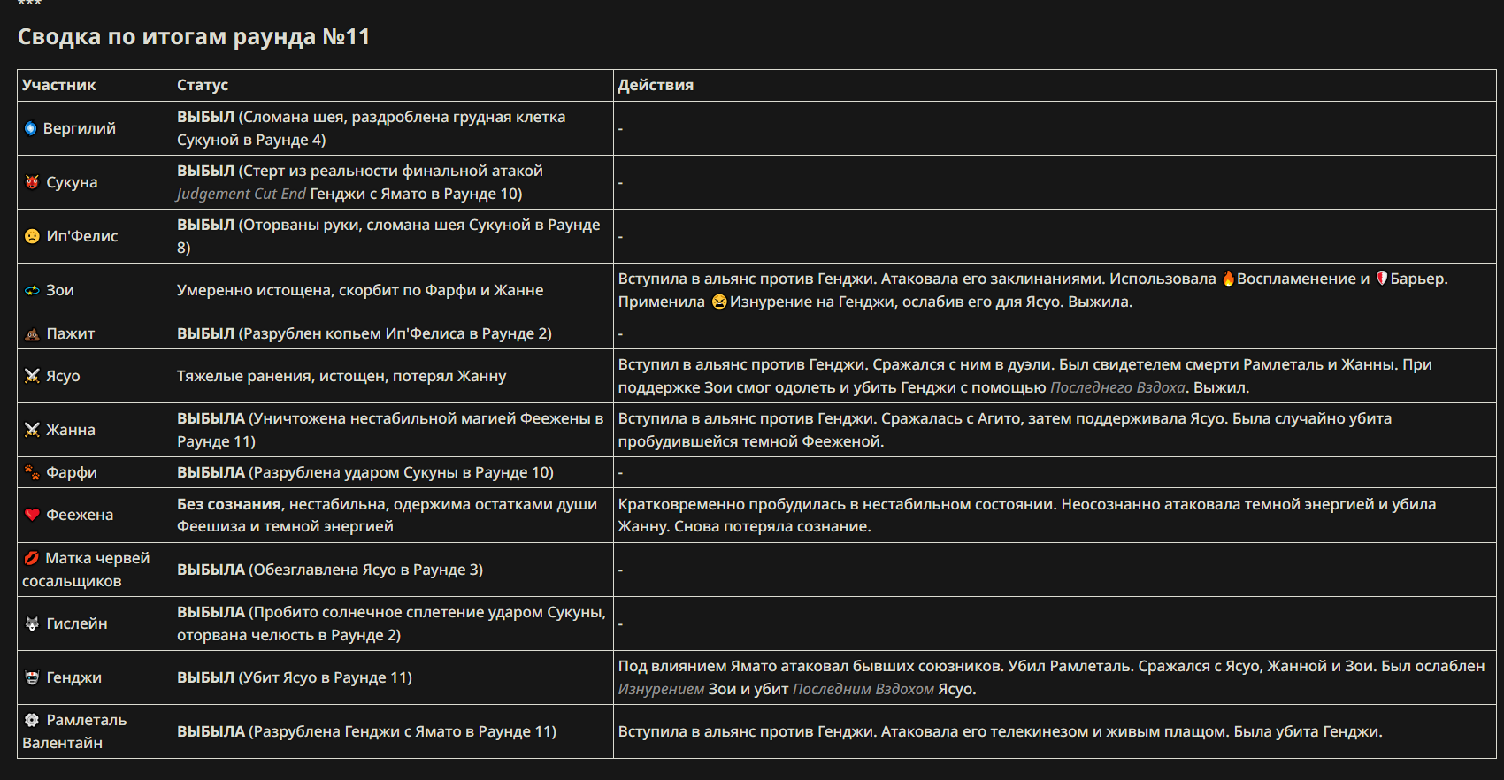Screen dimensions: 1504x780
Task: Click the italic Последнего Вздоха text
Action: (x=1117, y=387)
